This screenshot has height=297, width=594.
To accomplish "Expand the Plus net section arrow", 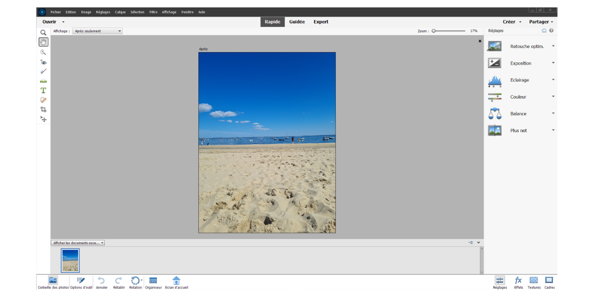I will point(553,130).
